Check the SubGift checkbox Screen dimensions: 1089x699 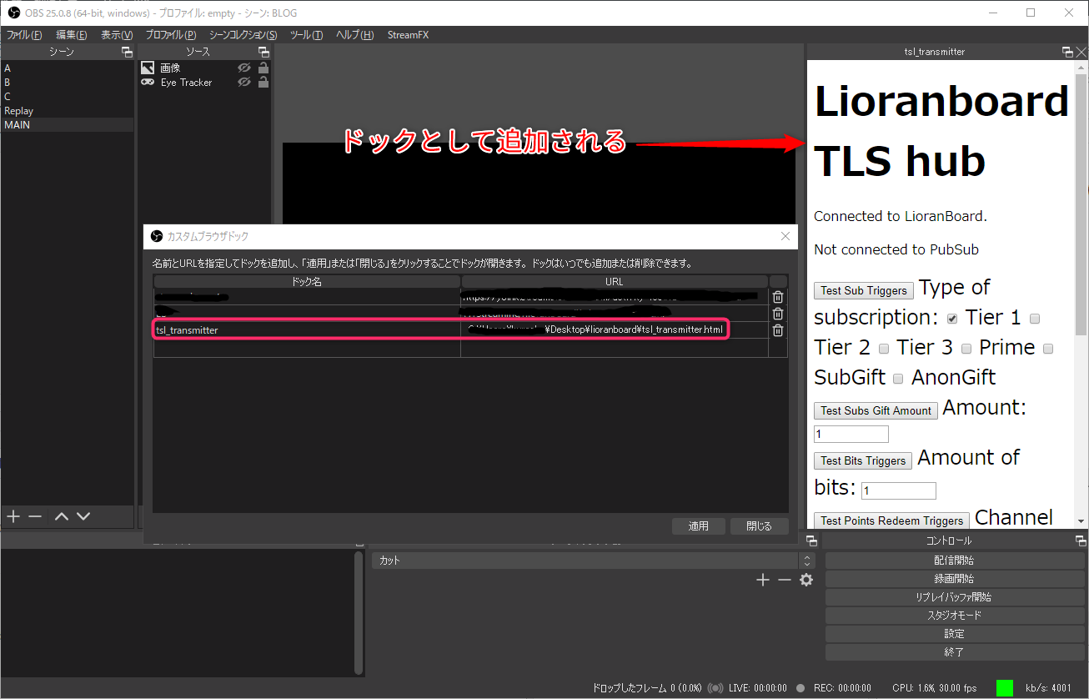pyautogui.click(x=1048, y=349)
